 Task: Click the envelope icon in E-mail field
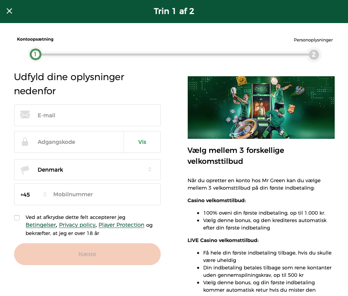pyautogui.click(x=25, y=115)
